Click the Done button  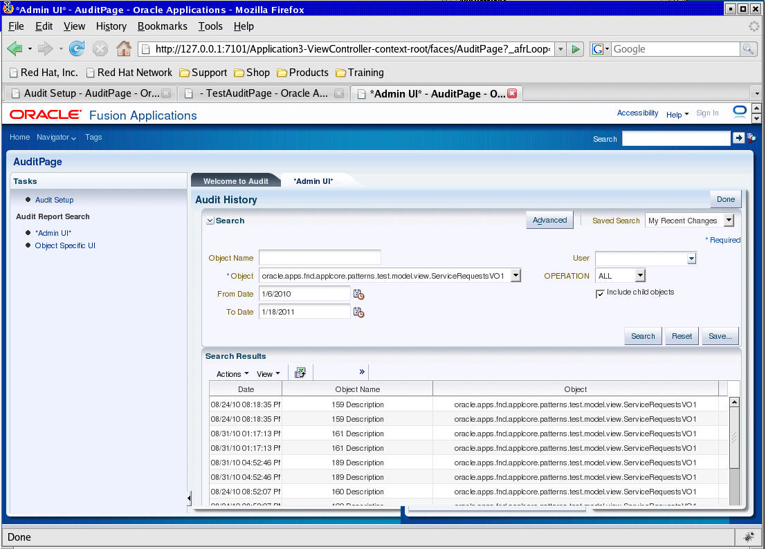725,198
